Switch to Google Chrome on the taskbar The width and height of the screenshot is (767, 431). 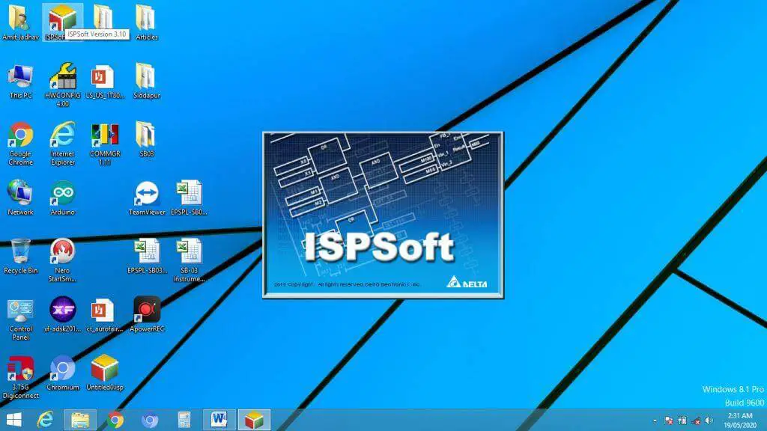(115, 419)
